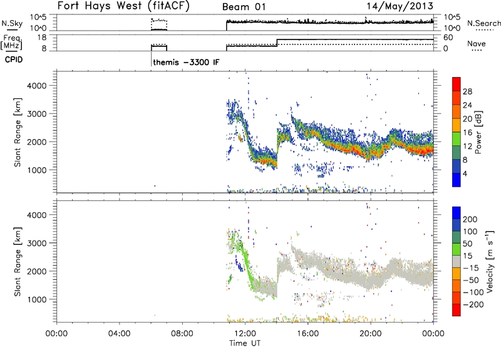This screenshot has height=347, width=501.
Task: Click the 'Fort Hays West (fitACF)' title
Action: [123, 6]
